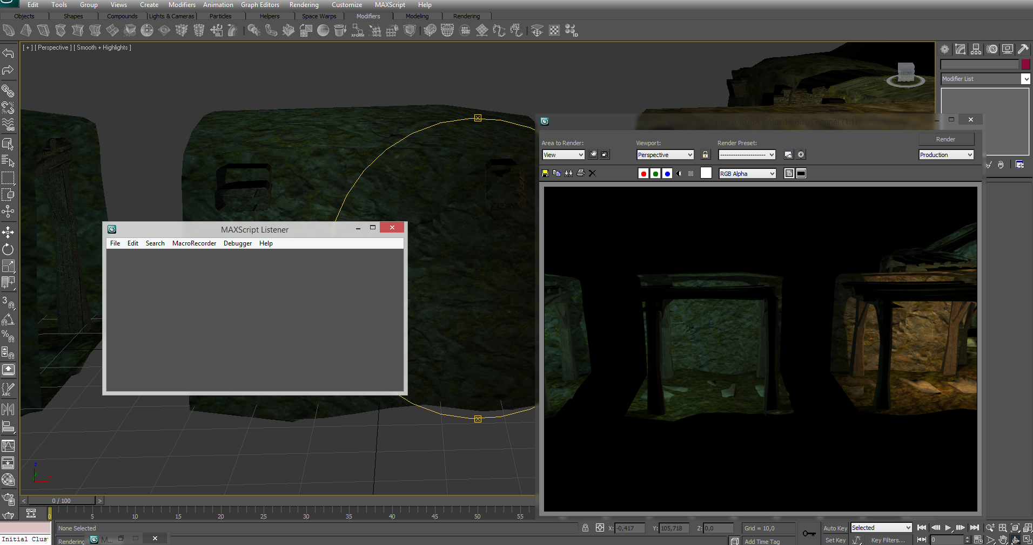Select the Move tool in left toolbar
Screen dimensions: 1033x545
tap(8, 233)
